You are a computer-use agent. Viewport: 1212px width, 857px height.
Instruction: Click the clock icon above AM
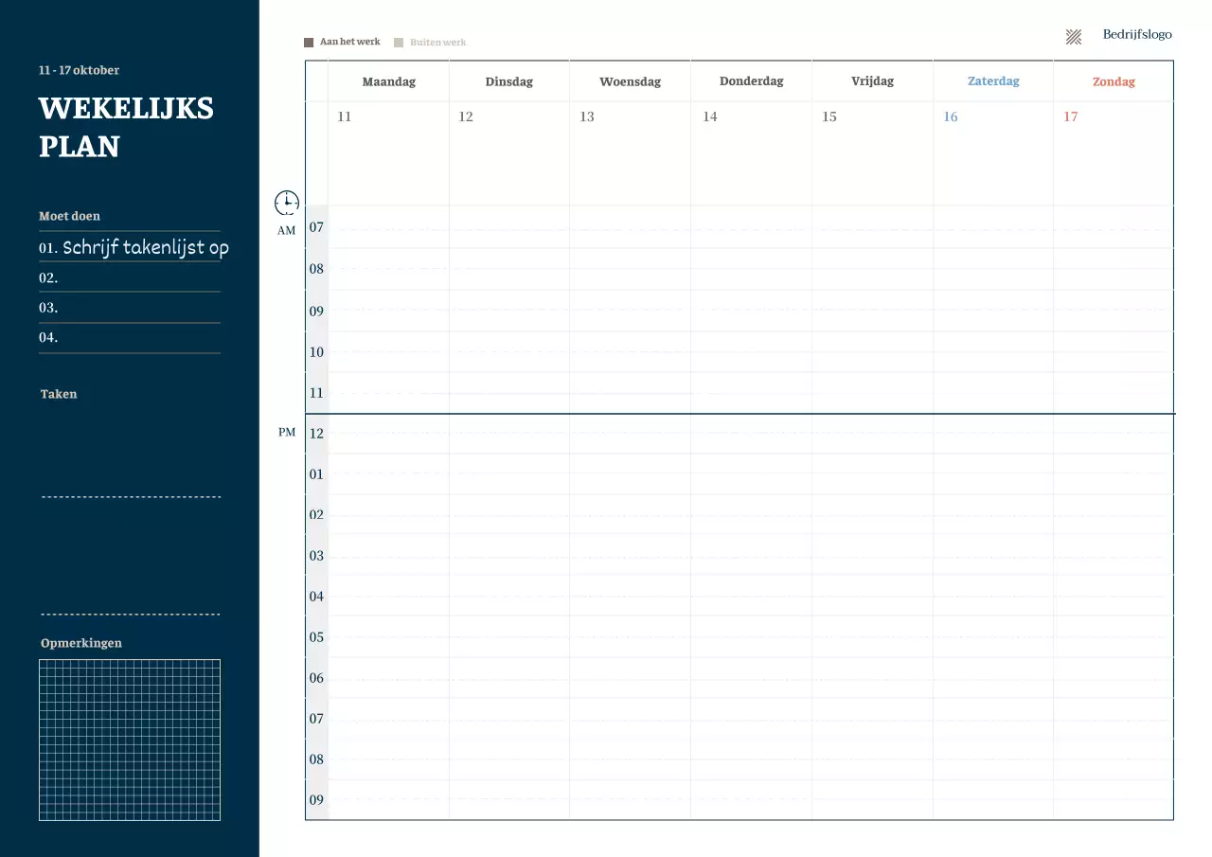(287, 202)
